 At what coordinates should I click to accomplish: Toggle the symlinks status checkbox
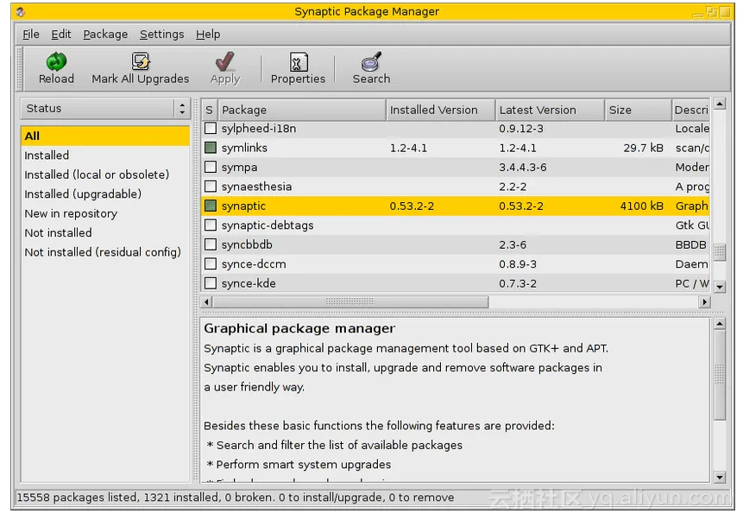(211, 148)
